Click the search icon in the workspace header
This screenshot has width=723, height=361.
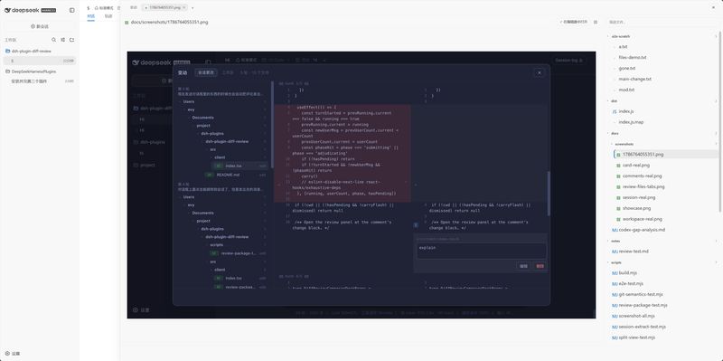(x=54, y=40)
